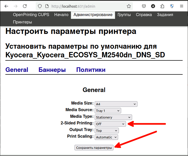Click the 2-Sided Printing label
Screen dimensions: 188x156
[x=77, y=123]
